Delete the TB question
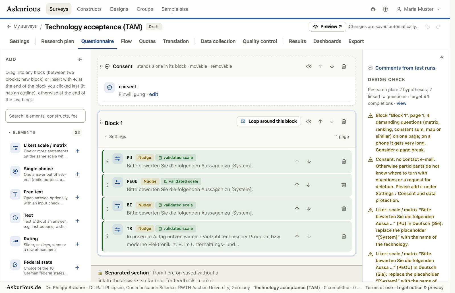 (x=344, y=236)
